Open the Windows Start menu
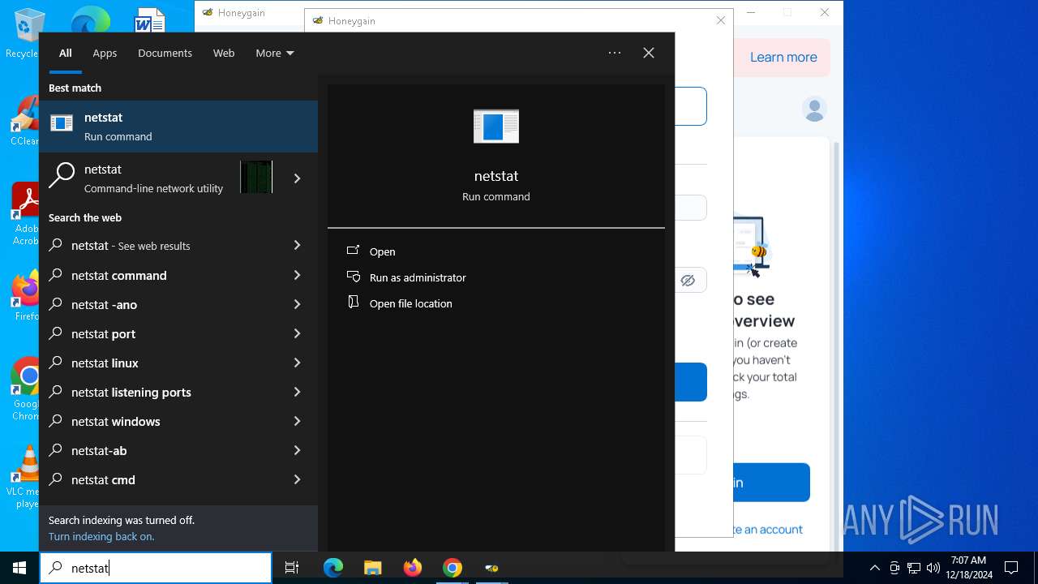The height and width of the screenshot is (584, 1038). coord(19,568)
